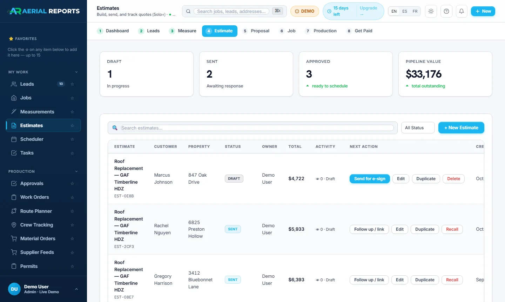The height and width of the screenshot is (302, 505).
Task: Toggle the light/dark theme sun icon
Action: tap(431, 11)
